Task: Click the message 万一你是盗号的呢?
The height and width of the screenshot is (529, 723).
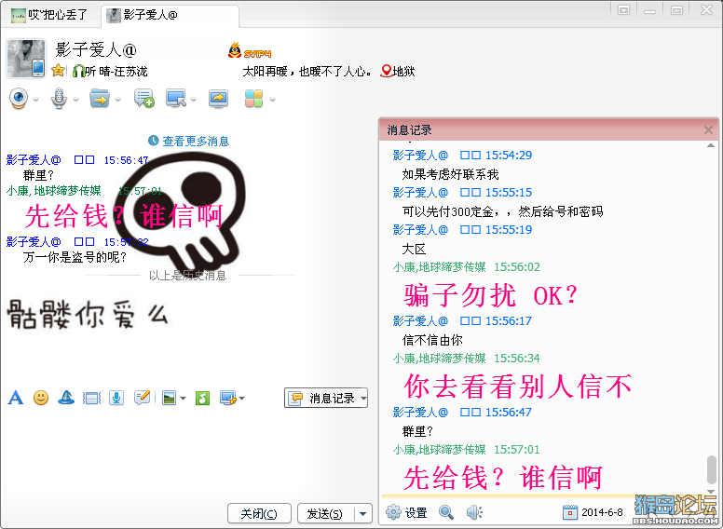Action: (75, 257)
